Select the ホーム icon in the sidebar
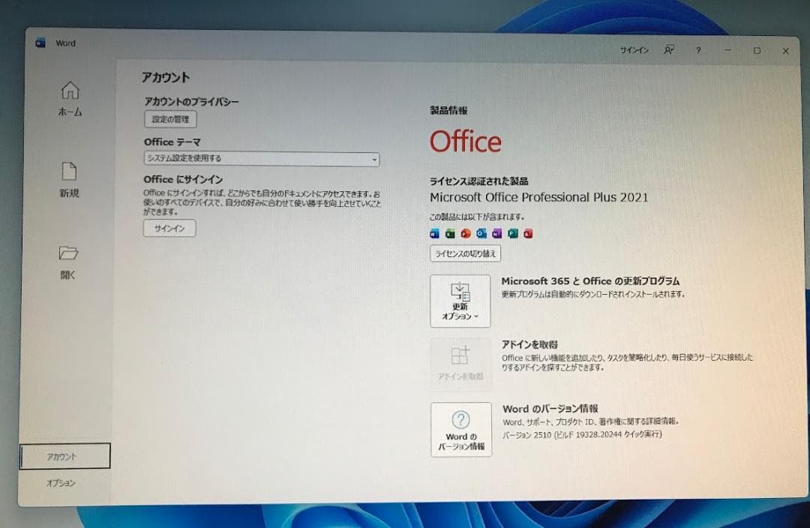The width and height of the screenshot is (810, 528). point(69,100)
